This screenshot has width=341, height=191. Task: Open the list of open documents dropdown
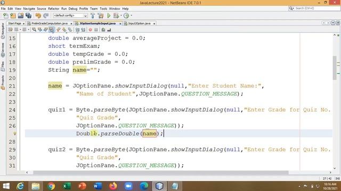click(x=333, y=23)
